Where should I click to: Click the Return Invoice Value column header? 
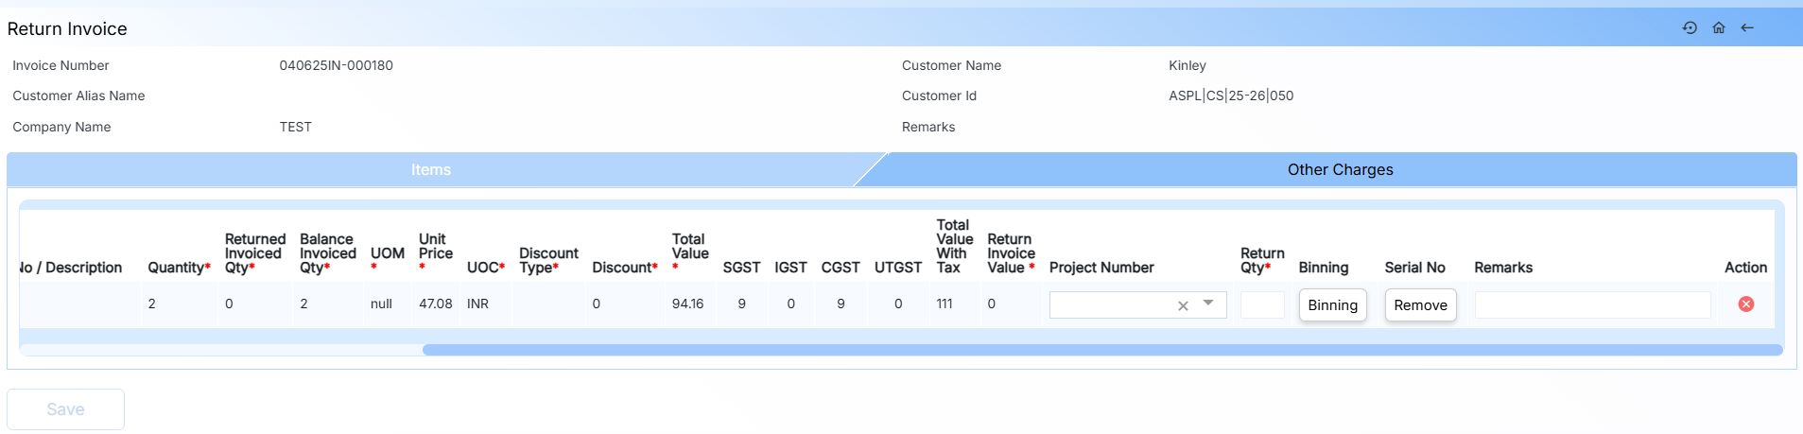point(1011,253)
